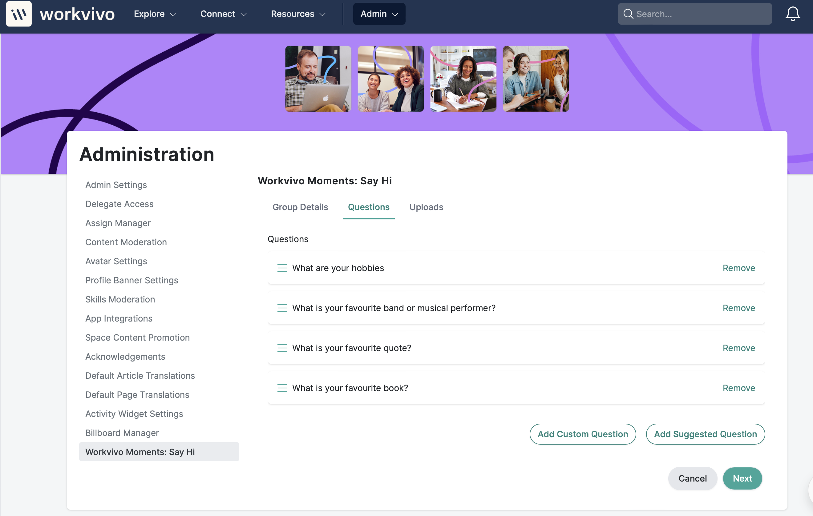The height and width of the screenshot is (516, 813).
Task: Remove the favourite quote question
Action: point(739,348)
